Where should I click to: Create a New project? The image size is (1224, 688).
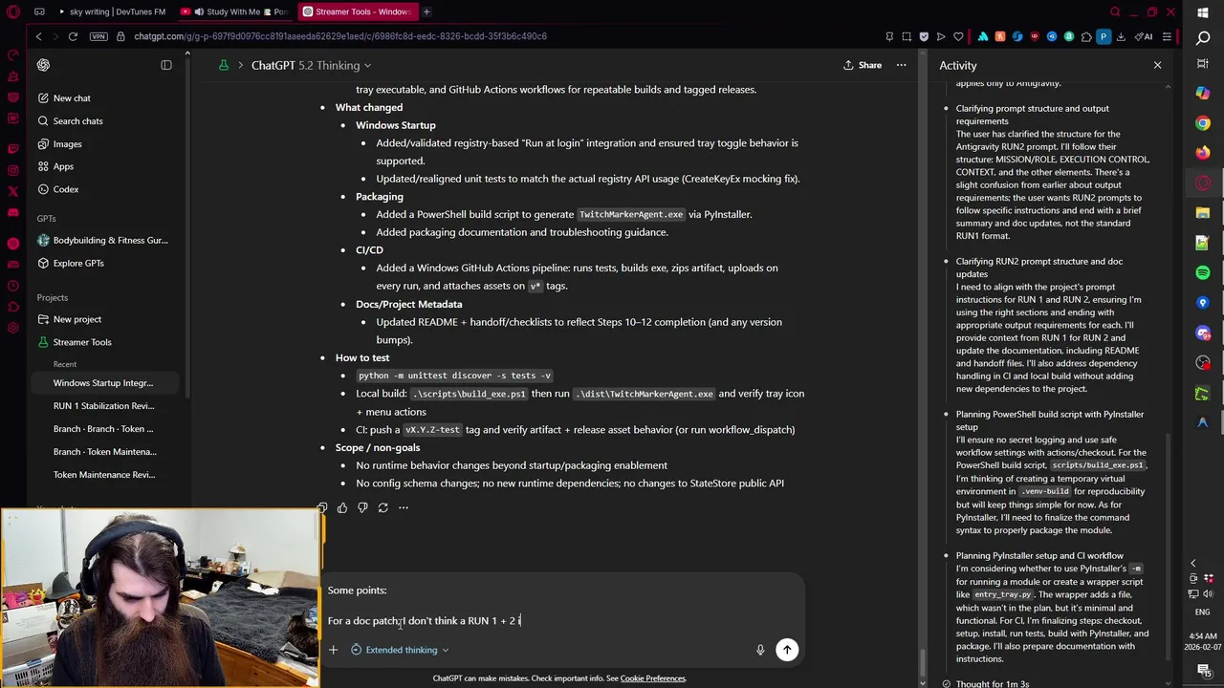pos(76,319)
